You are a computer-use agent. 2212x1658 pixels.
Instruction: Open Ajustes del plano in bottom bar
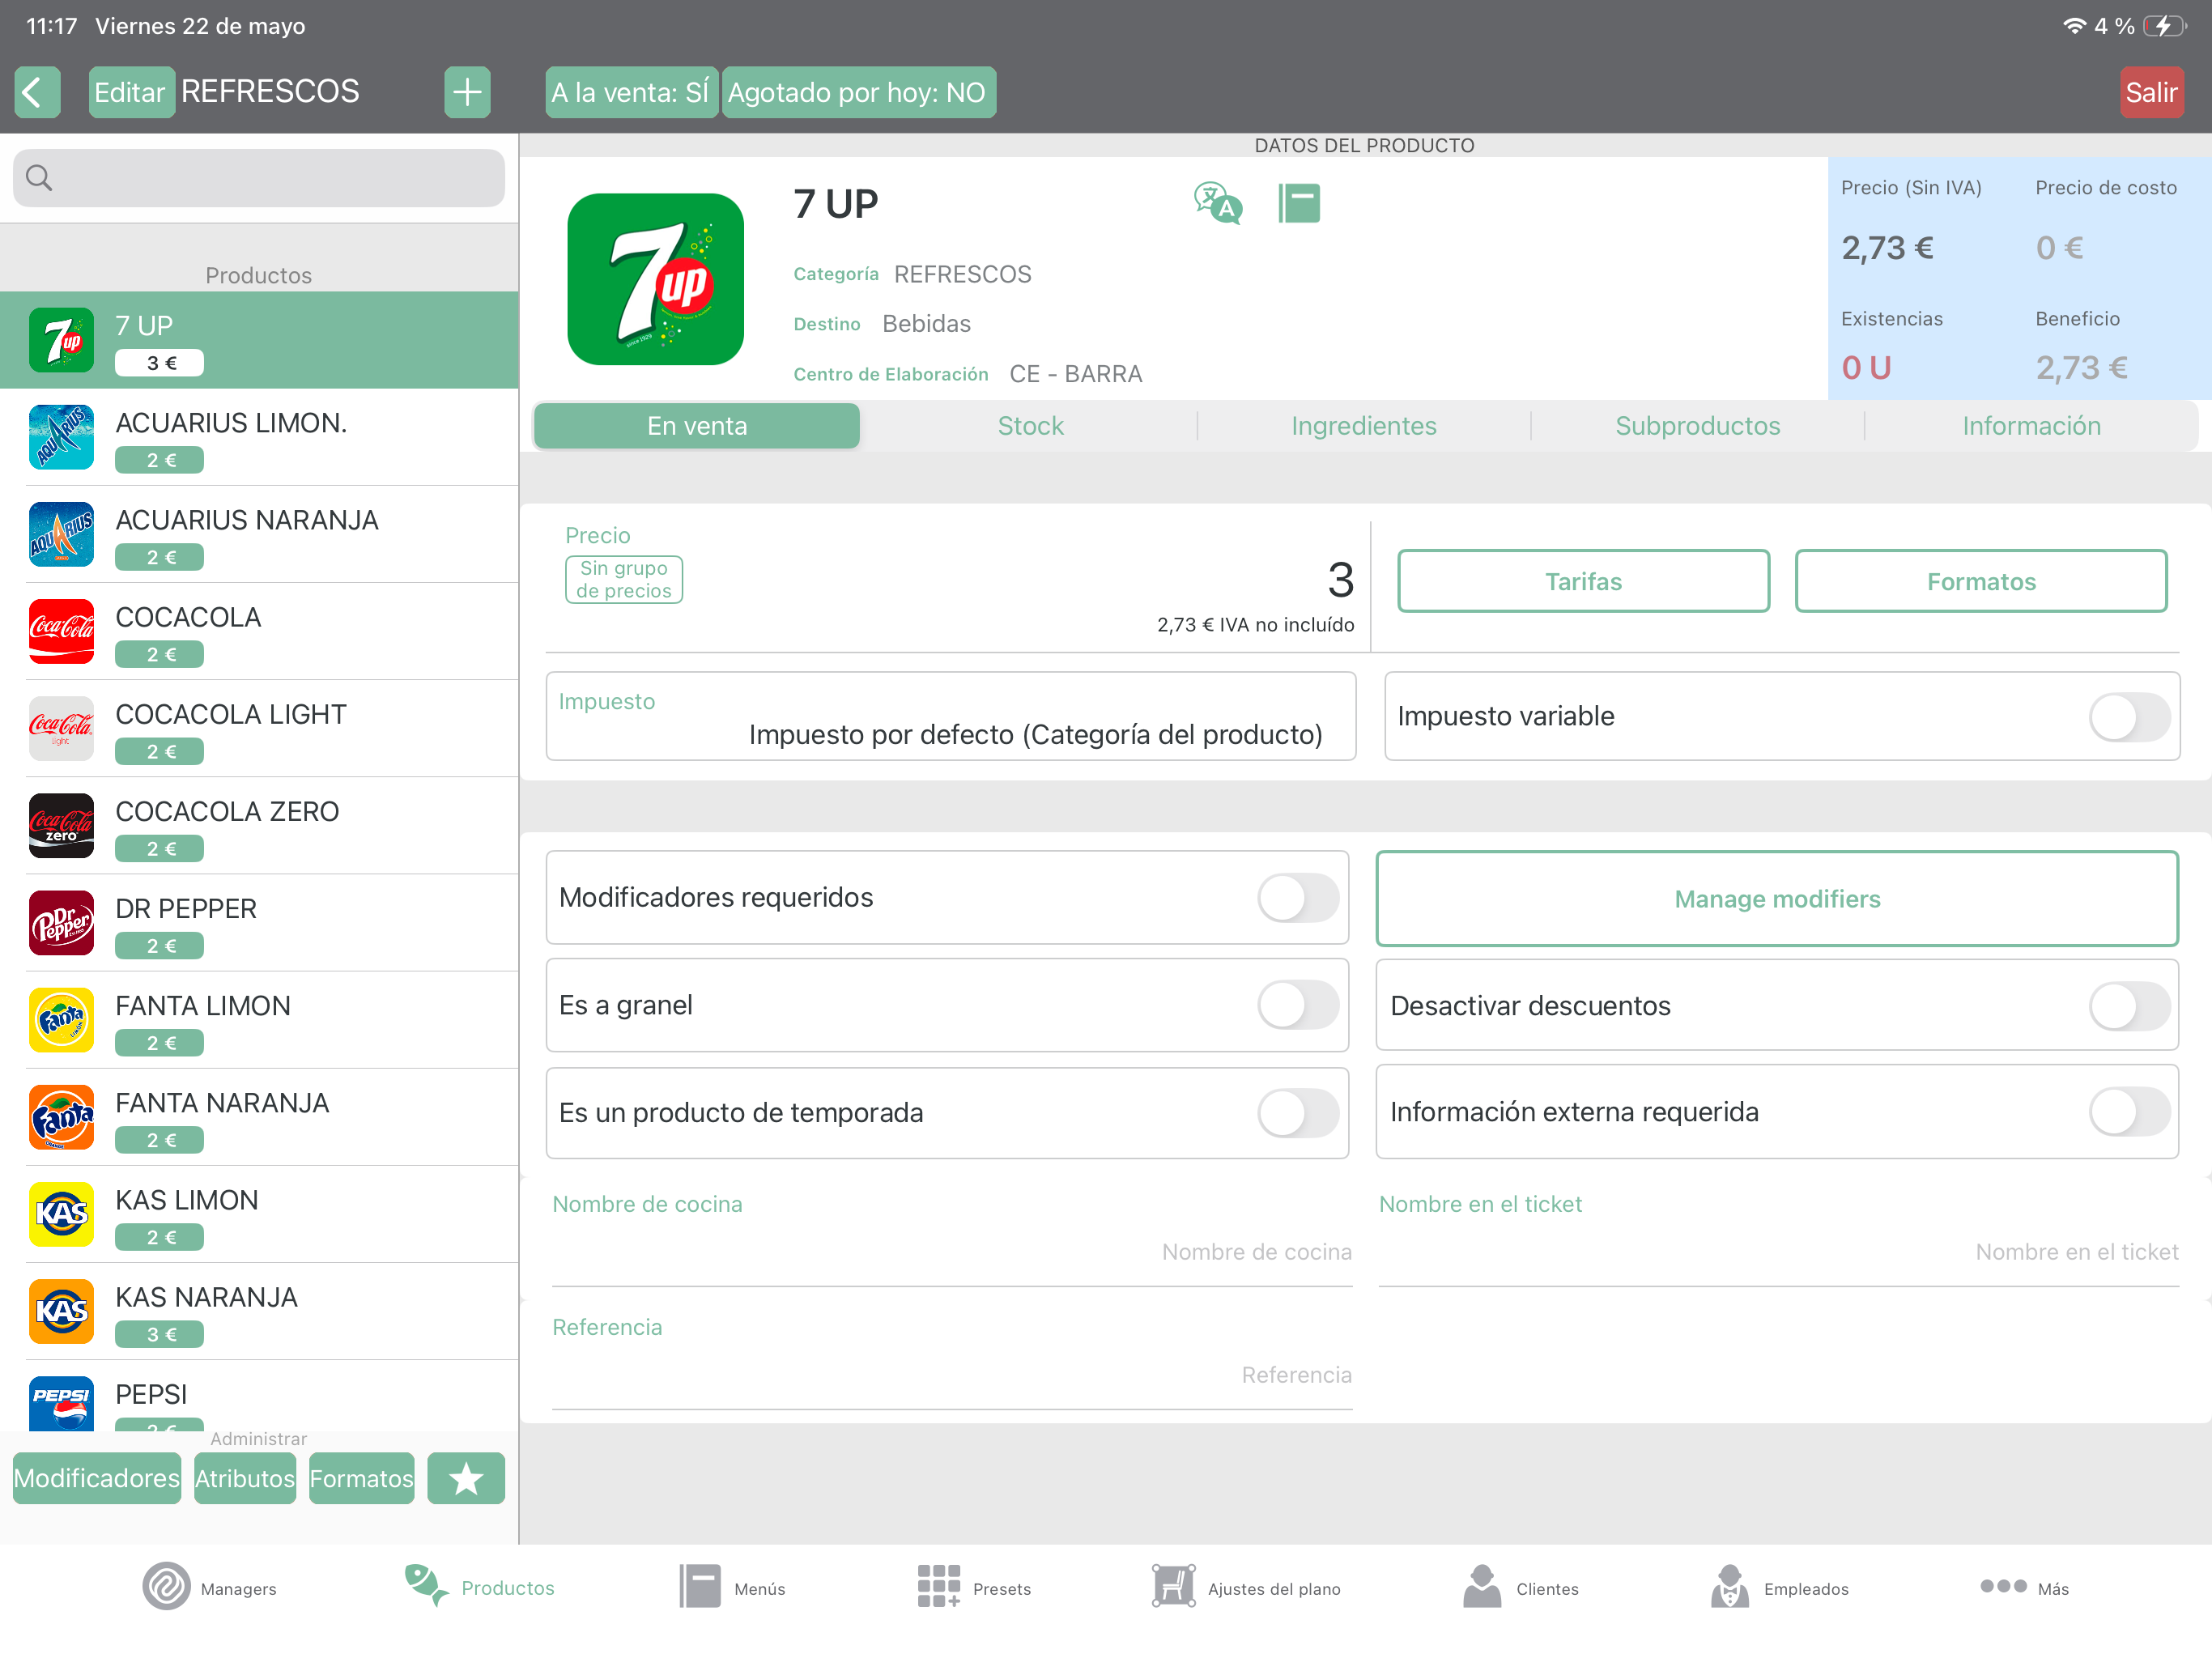click(x=1246, y=1587)
